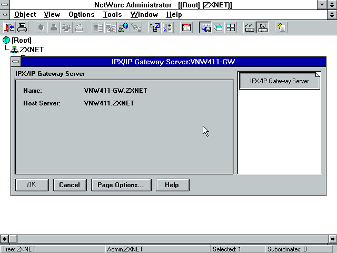Click the Trustees icon with blue cube
This screenshot has width=337, height=253.
coord(123,27)
